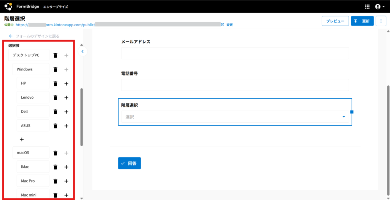Click 変更 to change the URL
The image size is (390, 200).
230,25
